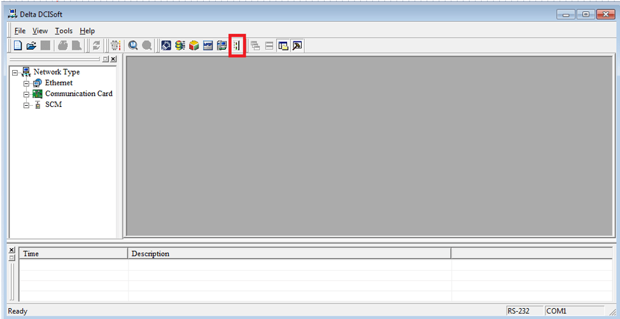620x319 pixels.
Task: Expand the Ethernet tree node
Action: coord(27,83)
